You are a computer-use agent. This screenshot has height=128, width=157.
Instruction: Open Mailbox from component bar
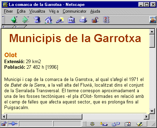pyautogui.click(x=104, y=124)
